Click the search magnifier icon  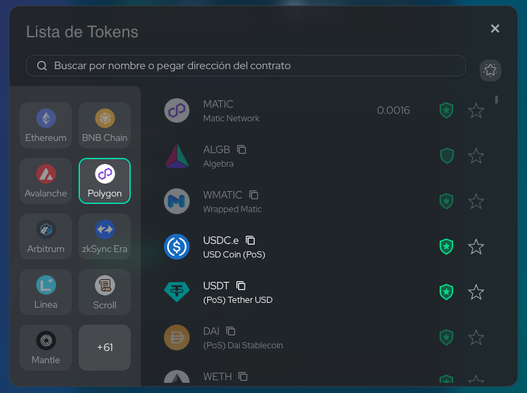point(42,66)
